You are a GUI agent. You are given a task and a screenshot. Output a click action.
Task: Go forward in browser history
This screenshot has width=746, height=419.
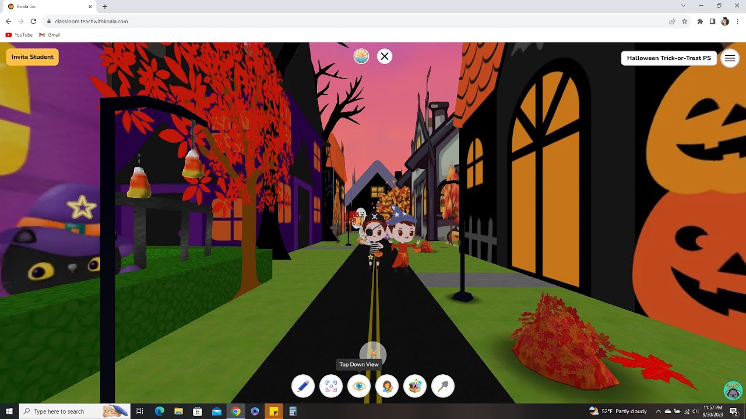pyautogui.click(x=21, y=22)
